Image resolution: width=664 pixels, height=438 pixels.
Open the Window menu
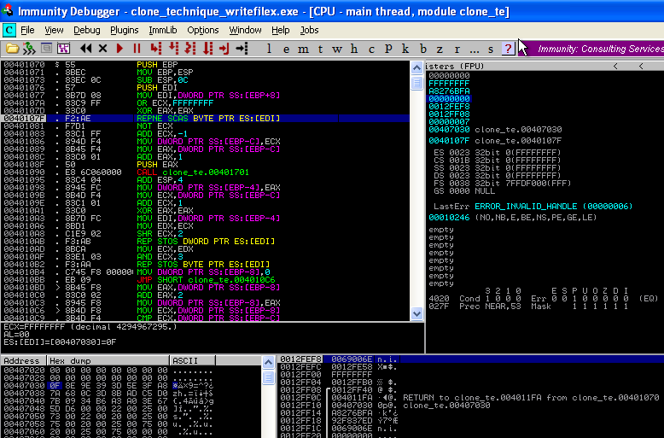(x=245, y=30)
